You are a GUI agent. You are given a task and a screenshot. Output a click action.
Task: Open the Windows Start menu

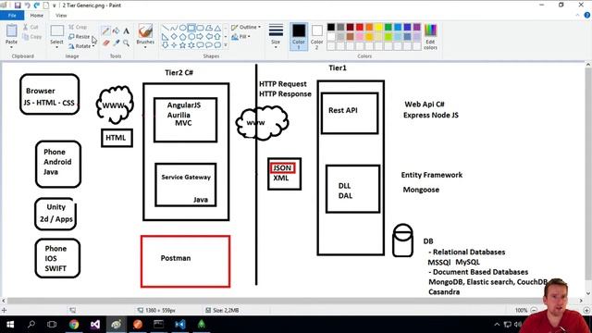[10, 325]
